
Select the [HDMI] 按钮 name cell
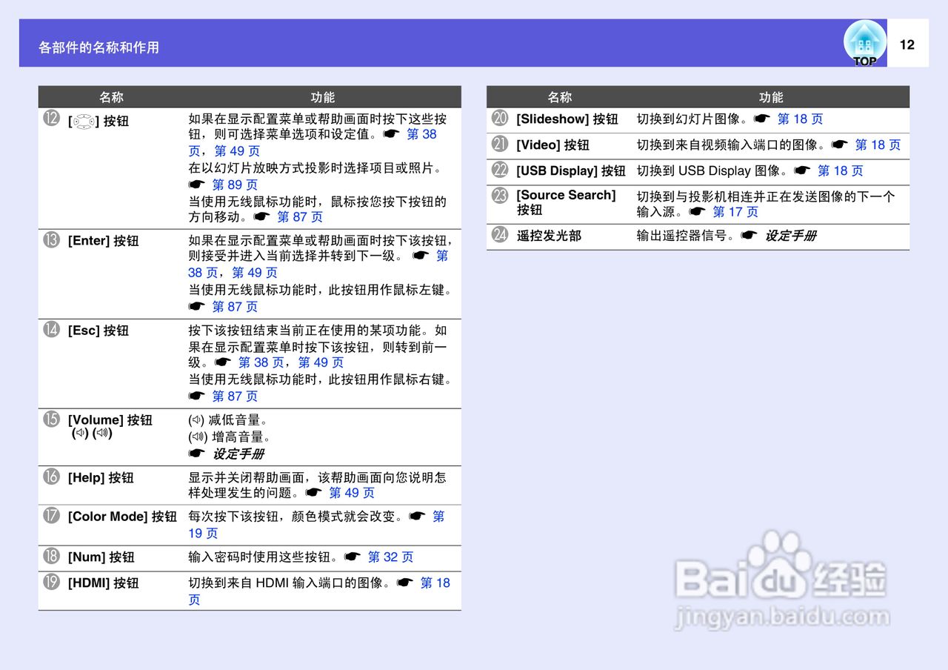[103, 583]
